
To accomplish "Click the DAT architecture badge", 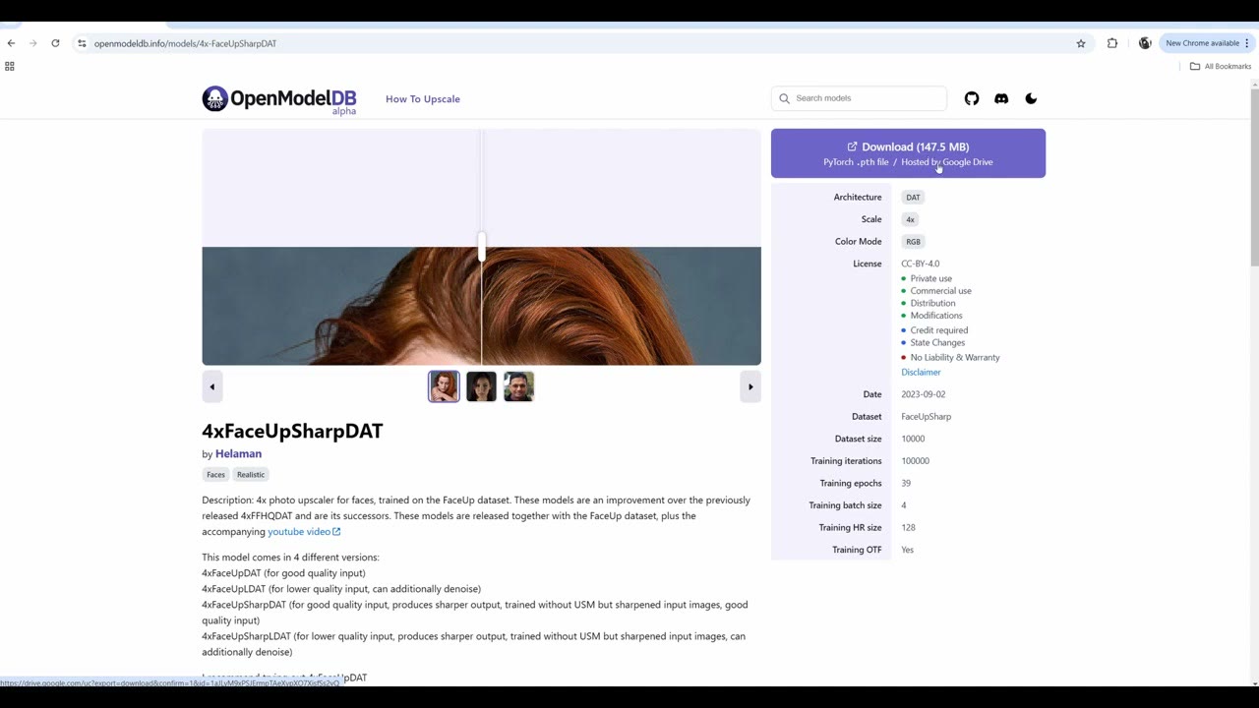I will point(913,197).
